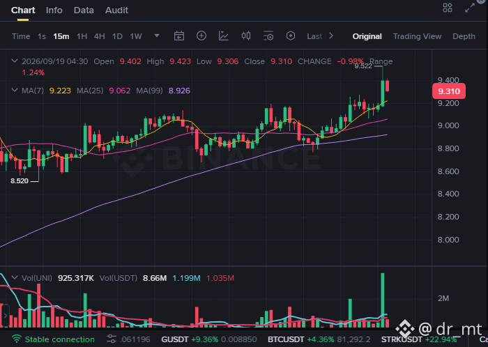
Task: Switch to the Audit tab
Action: pos(116,10)
